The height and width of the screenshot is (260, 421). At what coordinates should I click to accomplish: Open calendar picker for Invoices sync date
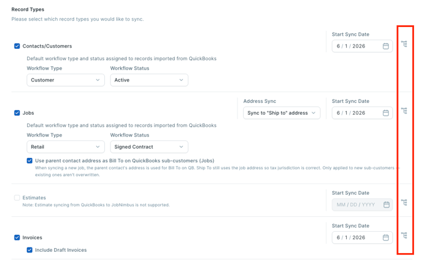coord(386,237)
